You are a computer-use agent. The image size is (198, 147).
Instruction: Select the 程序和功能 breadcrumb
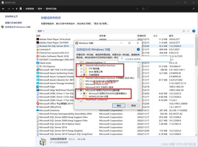[x=51, y=9]
